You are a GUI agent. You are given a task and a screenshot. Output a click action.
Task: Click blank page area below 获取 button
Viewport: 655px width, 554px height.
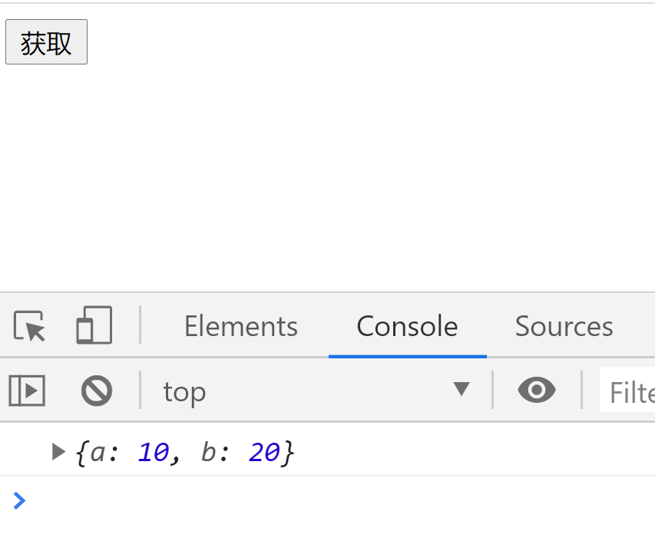[x=327, y=176]
